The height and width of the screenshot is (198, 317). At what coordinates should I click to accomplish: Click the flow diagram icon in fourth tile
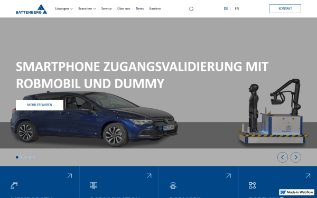tap(253, 185)
